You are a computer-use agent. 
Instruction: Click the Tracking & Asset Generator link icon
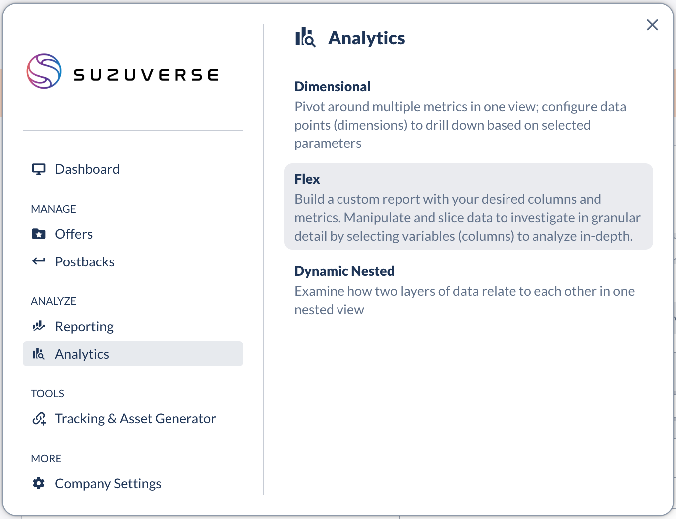pos(39,419)
